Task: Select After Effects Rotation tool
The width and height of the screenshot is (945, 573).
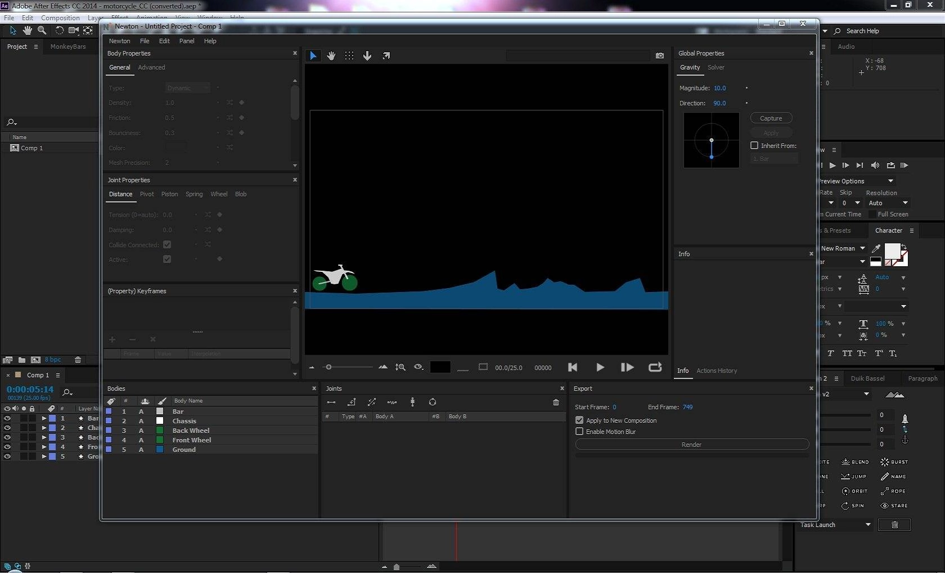Action: click(x=59, y=30)
